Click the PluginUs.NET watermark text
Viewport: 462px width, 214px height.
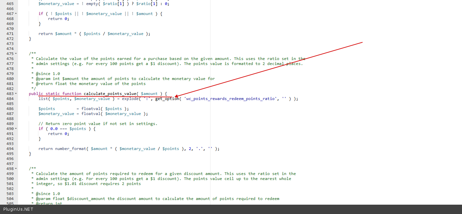tap(18, 209)
